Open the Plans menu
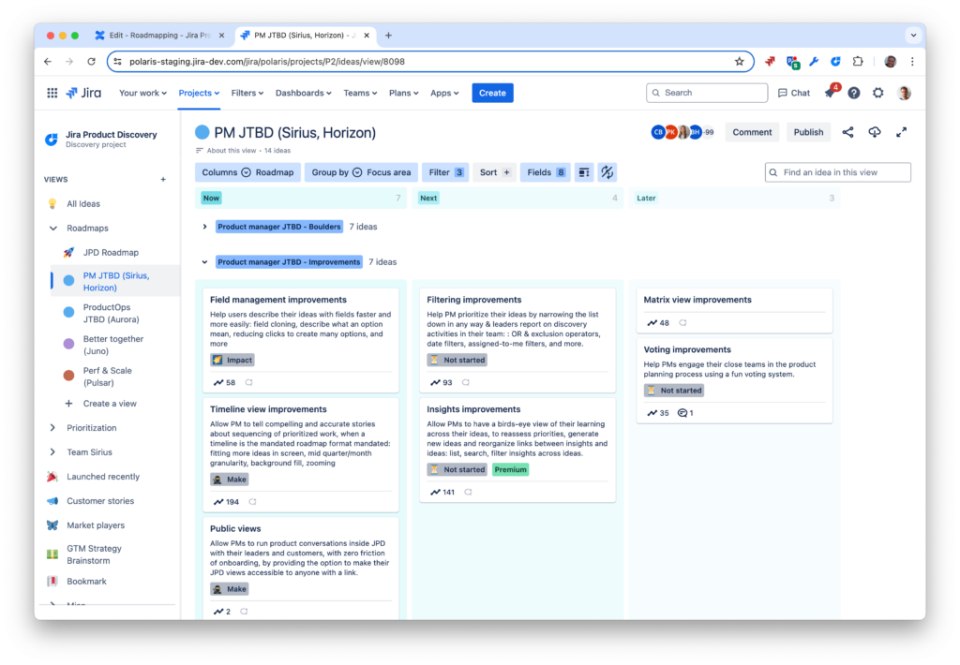Viewport: 960px width, 665px height. coord(403,93)
